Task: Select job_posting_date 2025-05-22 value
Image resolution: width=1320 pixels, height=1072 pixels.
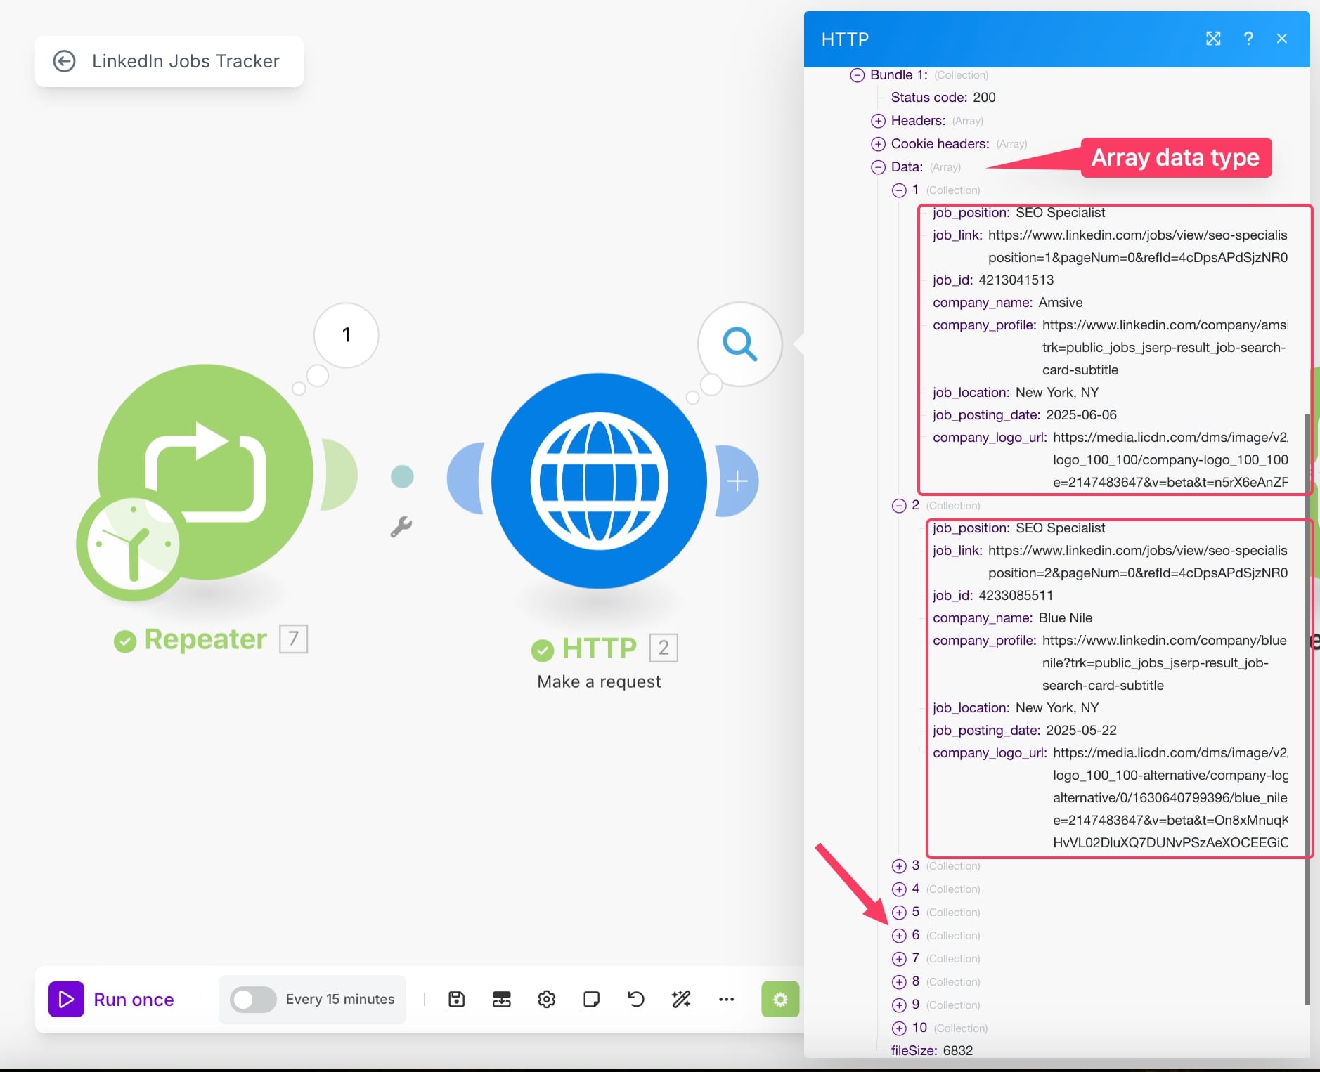Action: point(1081,731)
